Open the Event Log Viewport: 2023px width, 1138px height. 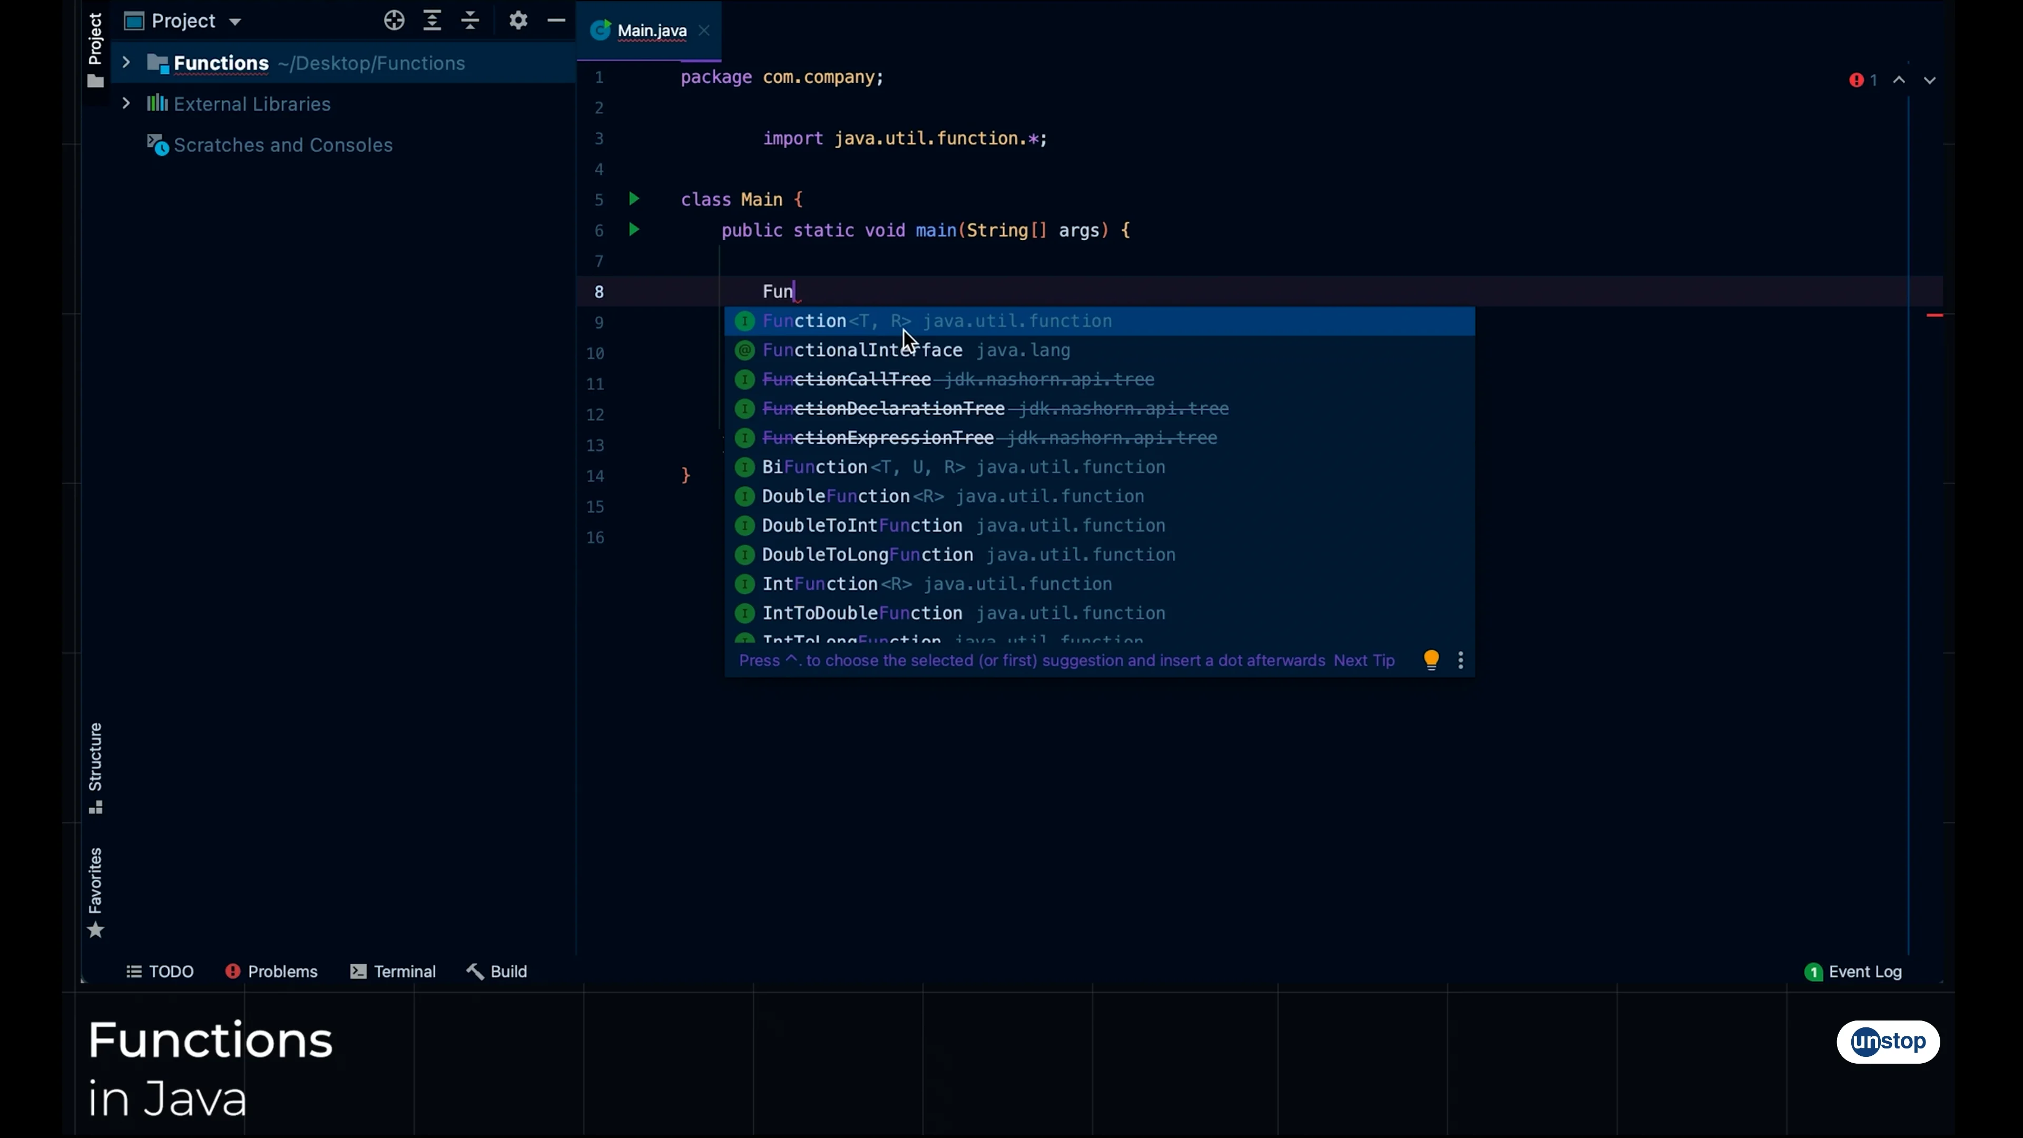pyautogui.click(x=1863, y=972)
